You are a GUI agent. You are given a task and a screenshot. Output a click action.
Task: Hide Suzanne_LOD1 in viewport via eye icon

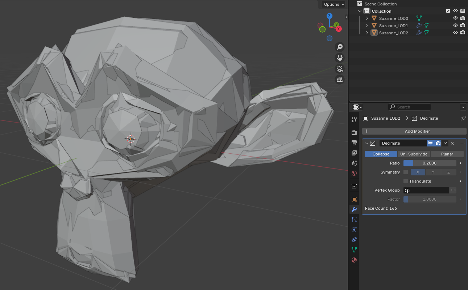[456, 25]
